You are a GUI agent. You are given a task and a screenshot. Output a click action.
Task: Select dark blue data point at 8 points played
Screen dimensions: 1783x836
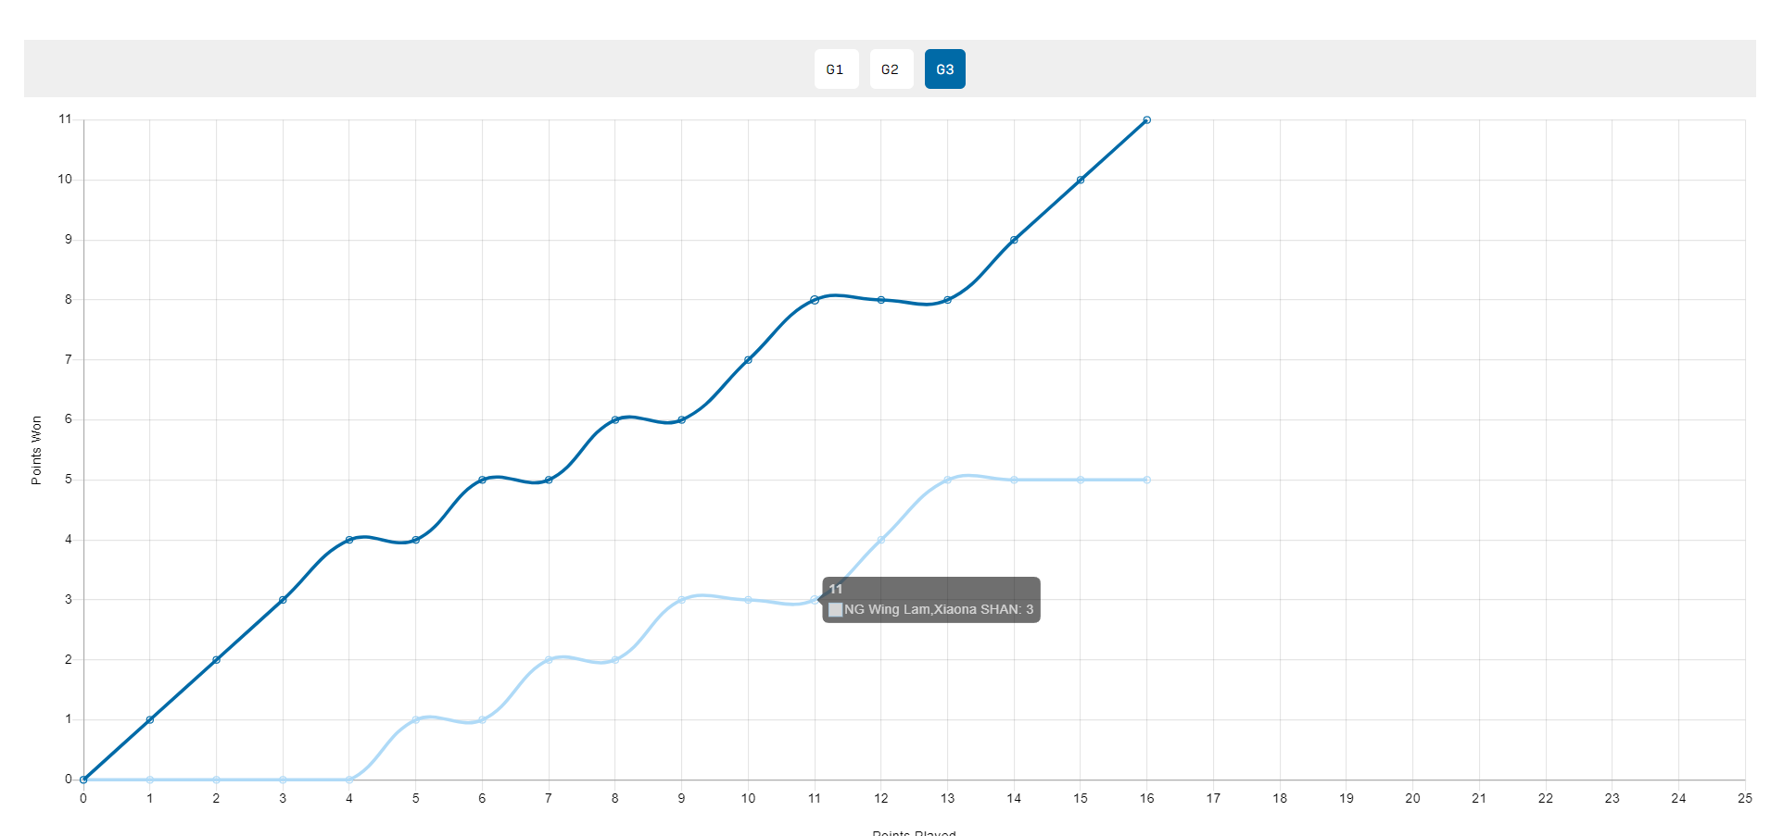click(615, 419)
